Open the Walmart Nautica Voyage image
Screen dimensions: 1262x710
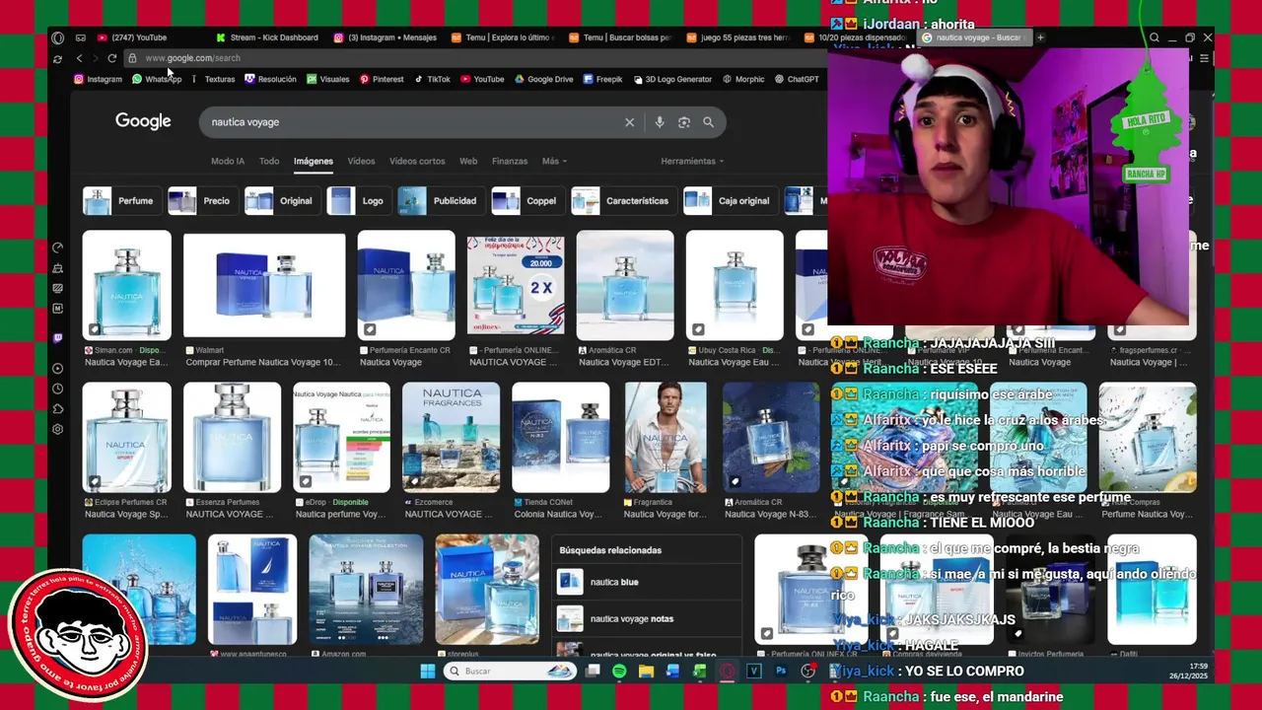(264, 286)
